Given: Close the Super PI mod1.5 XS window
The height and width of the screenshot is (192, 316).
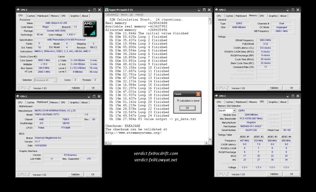Looking at the screenshot, I should tap(209, 10).
